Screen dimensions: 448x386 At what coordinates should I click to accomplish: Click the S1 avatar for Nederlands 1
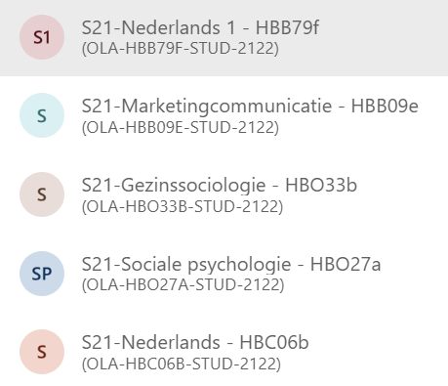pyautogui.click(x=42, y=37)
